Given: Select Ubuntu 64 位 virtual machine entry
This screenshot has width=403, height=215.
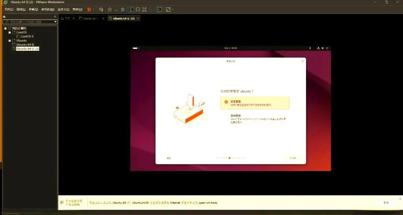Looking at the screenshot, I should click(x=25, y=45).
